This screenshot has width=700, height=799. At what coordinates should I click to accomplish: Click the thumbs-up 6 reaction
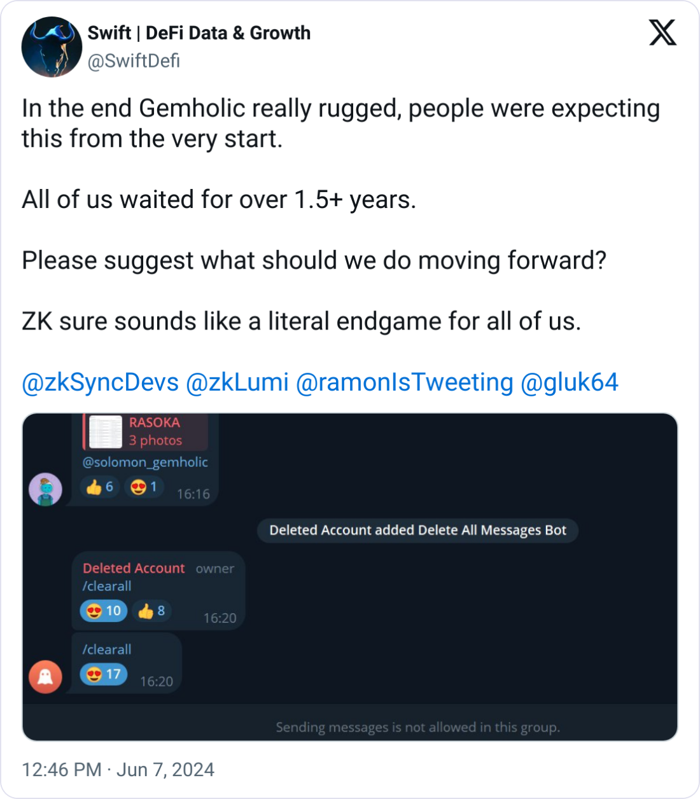(x=100, y=487)
